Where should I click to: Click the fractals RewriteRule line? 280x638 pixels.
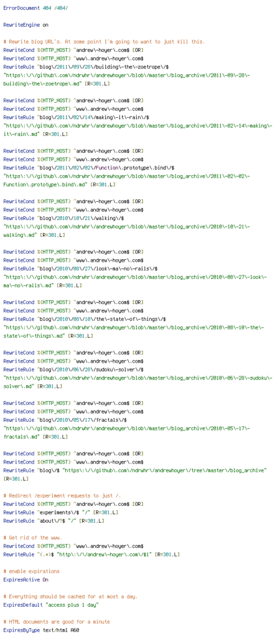(65, 421)
